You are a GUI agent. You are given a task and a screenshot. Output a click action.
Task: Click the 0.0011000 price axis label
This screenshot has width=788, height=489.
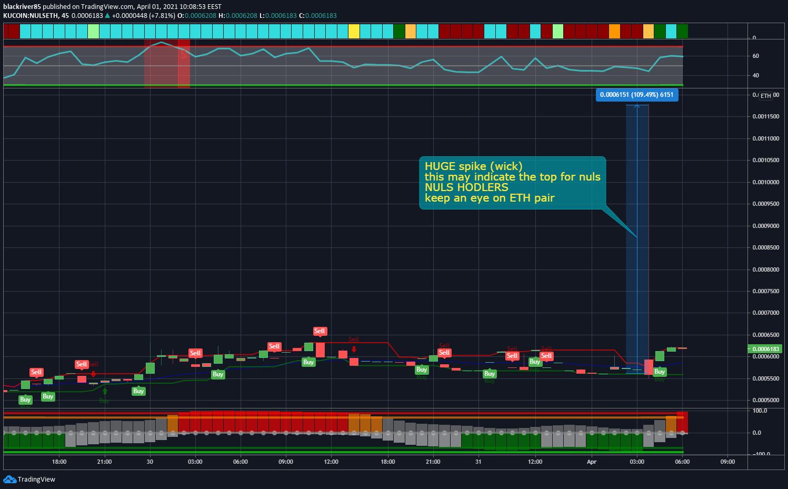tap(766, 138)
